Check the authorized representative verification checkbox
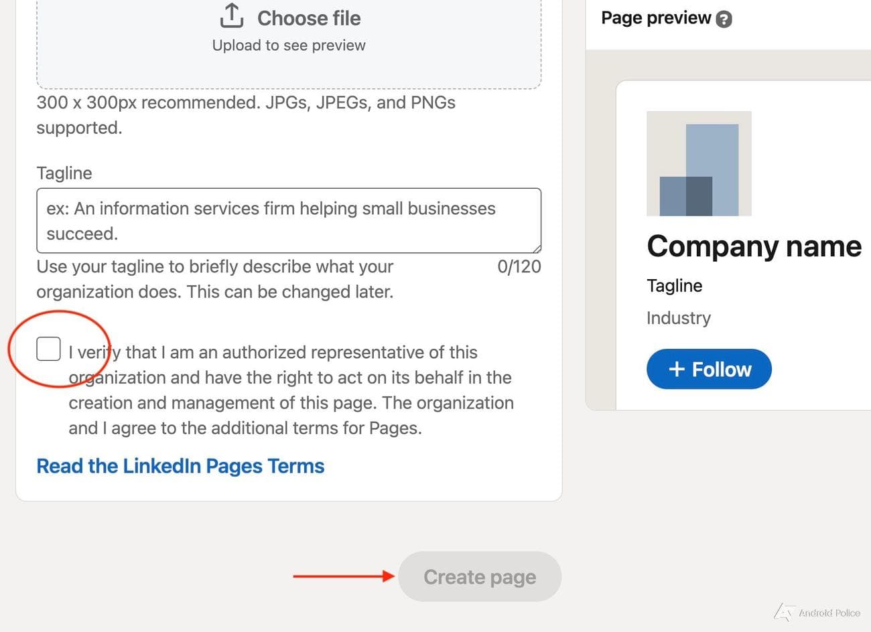The width and height of the screenshot is (871, 632). [48, 349]
